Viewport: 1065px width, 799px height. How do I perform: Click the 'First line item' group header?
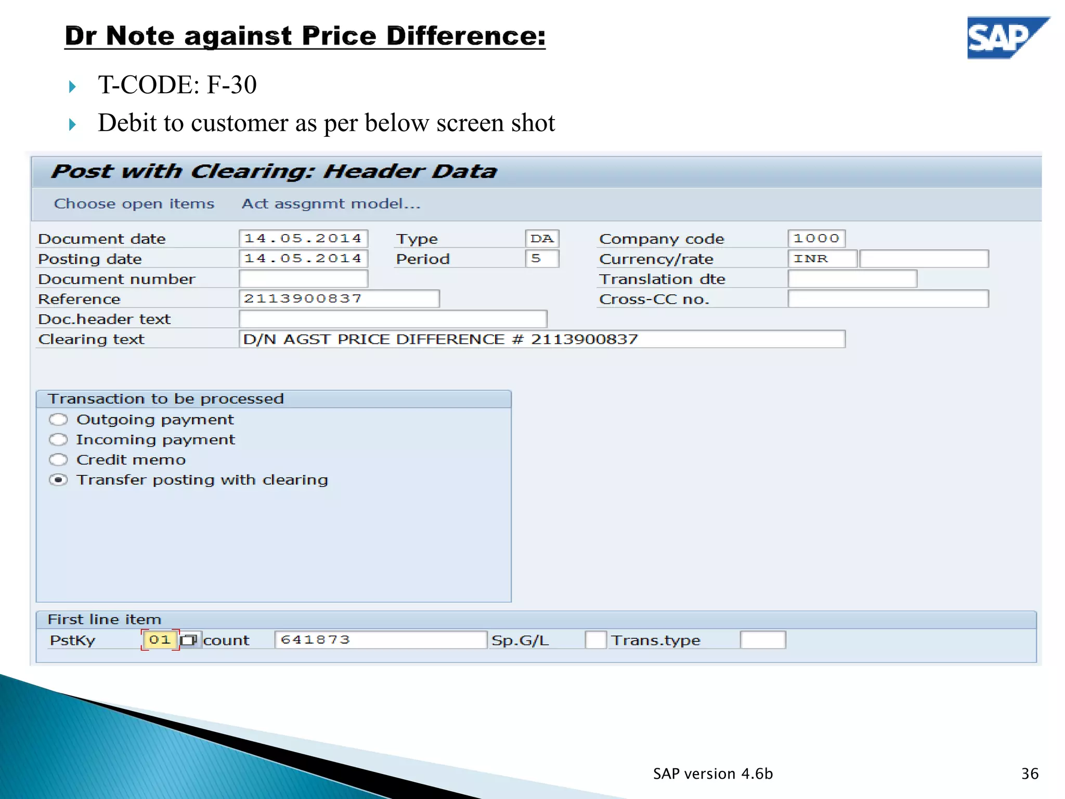pyautogui.click(x=536, y=620)
